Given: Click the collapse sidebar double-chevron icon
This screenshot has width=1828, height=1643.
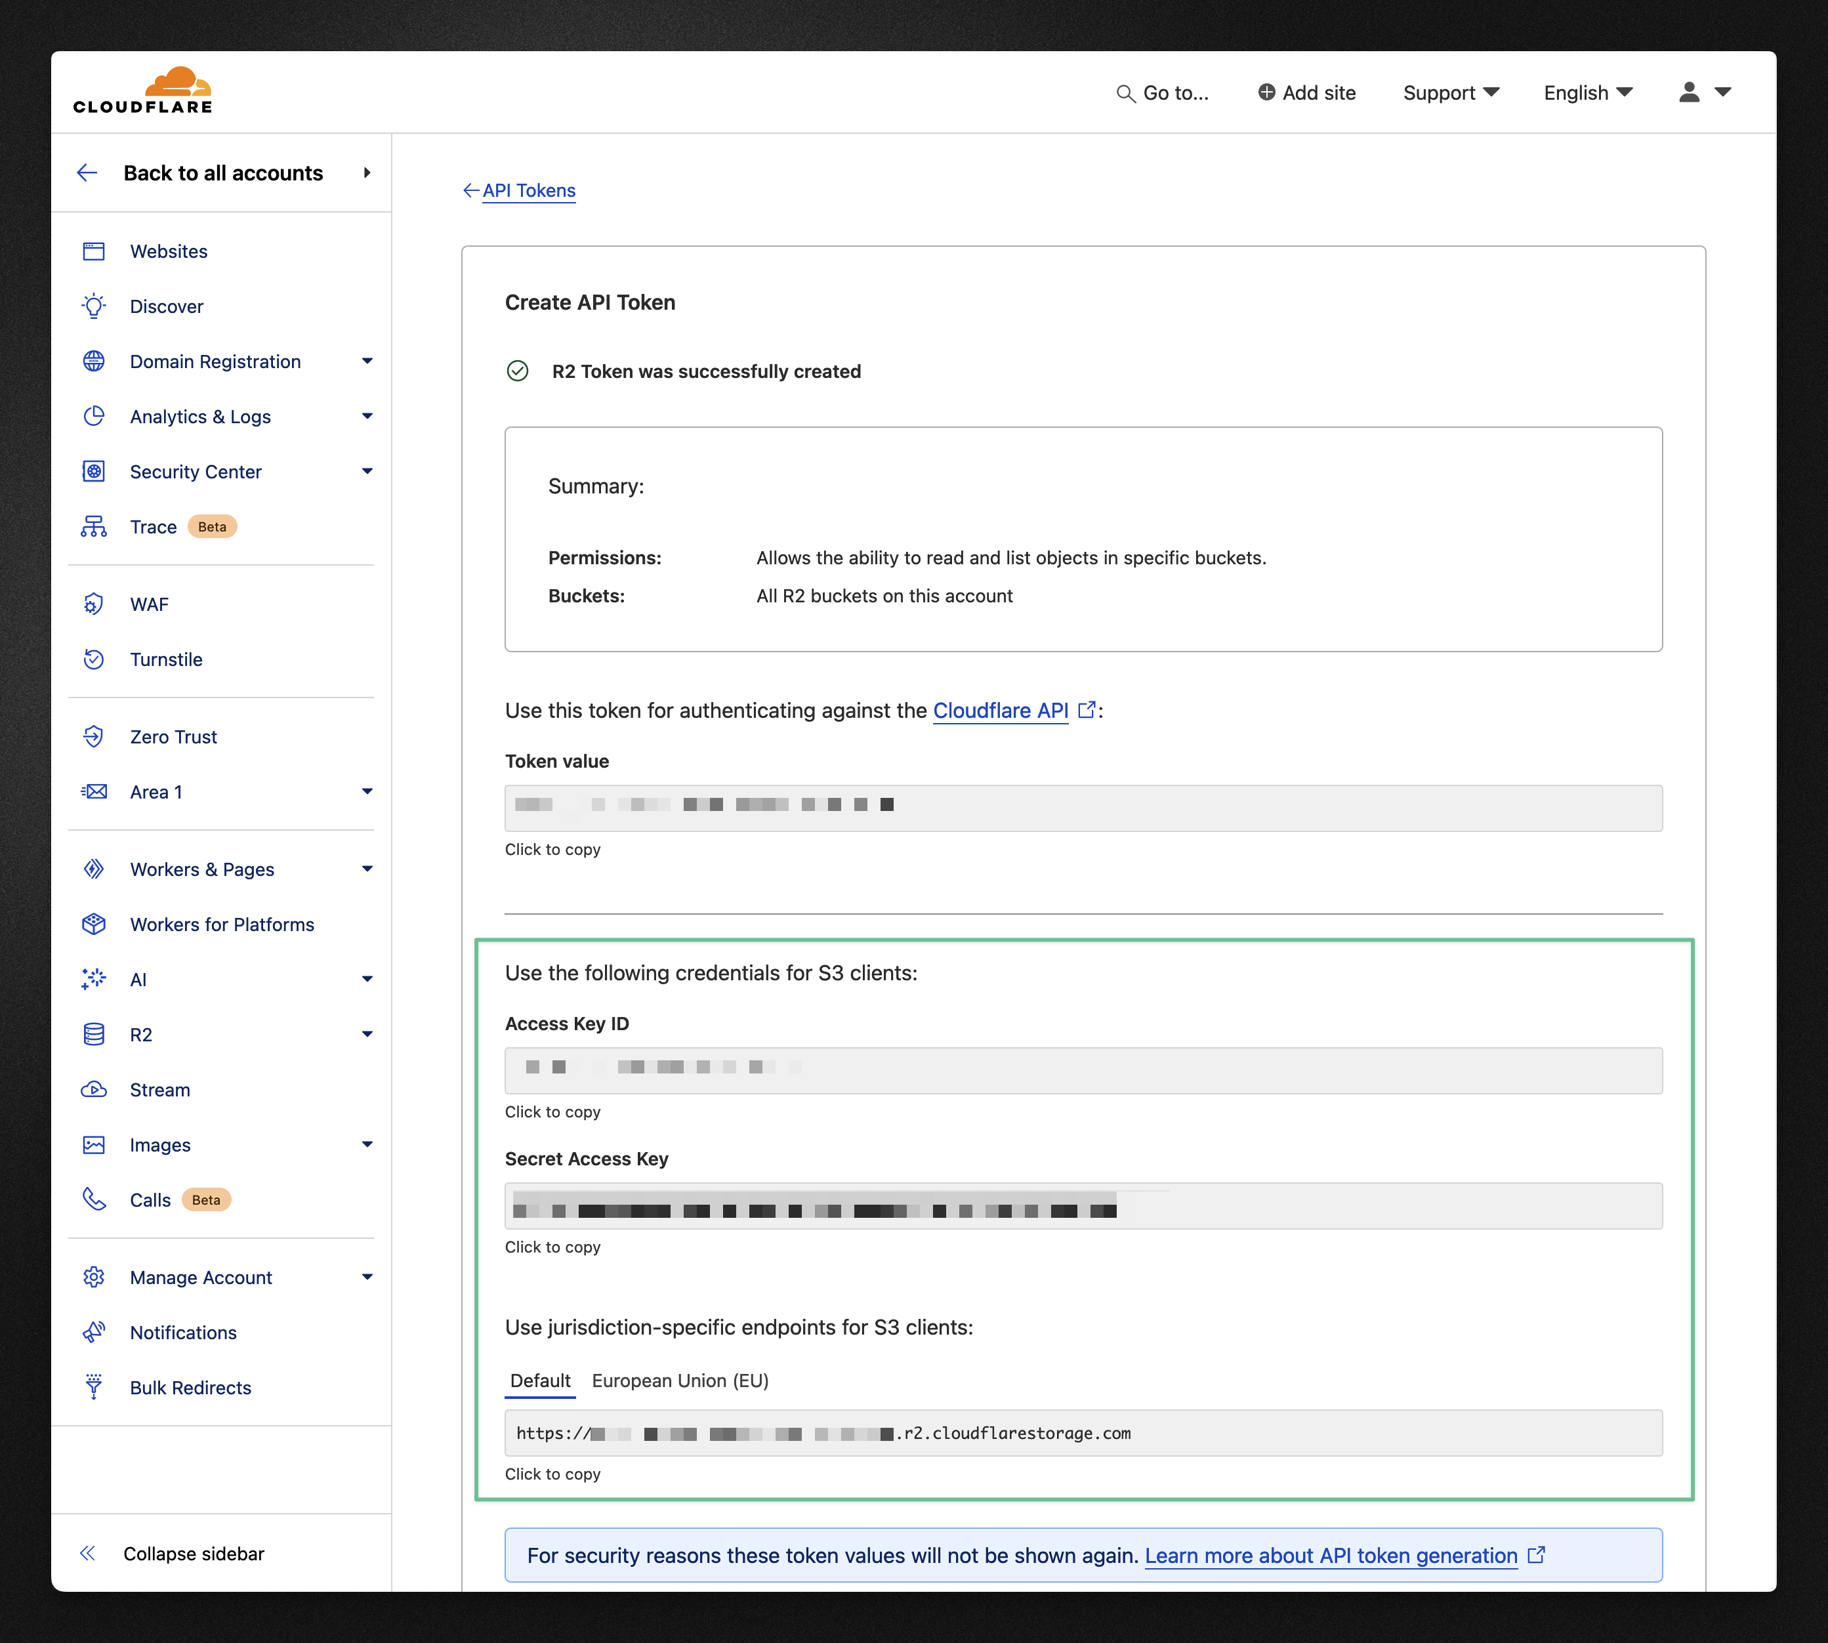Looking at the screenshot, I should [87, 1554].
